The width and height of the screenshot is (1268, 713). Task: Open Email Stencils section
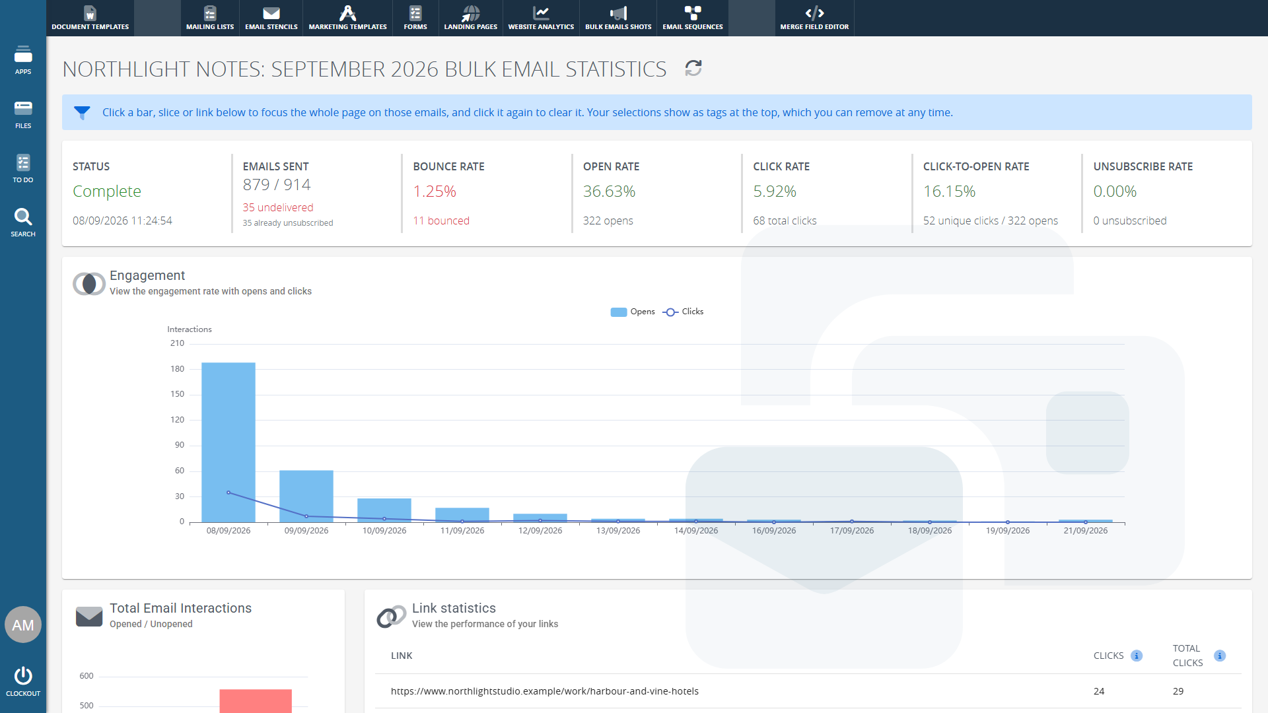(271, 18)
